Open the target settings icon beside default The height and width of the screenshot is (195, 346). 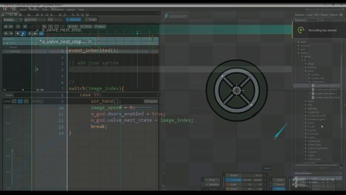[341, 15]
